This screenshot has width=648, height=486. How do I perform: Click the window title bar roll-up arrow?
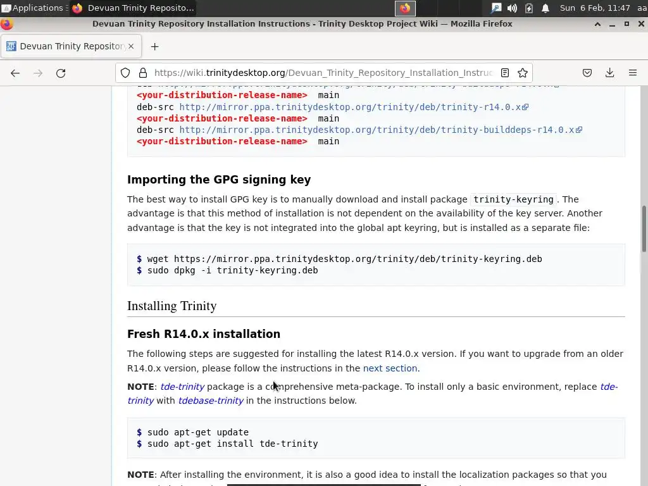597,24
